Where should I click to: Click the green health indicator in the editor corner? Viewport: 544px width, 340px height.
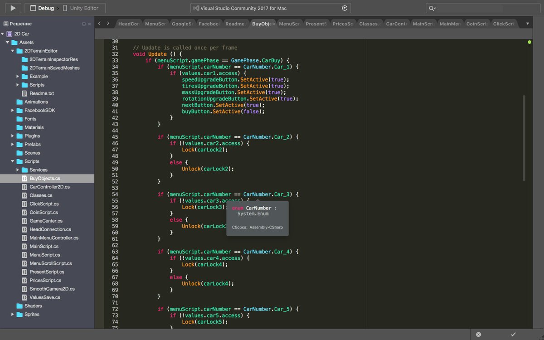click(x=529, y=41)
